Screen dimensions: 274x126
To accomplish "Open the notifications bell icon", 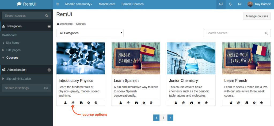I will point(230,4).
